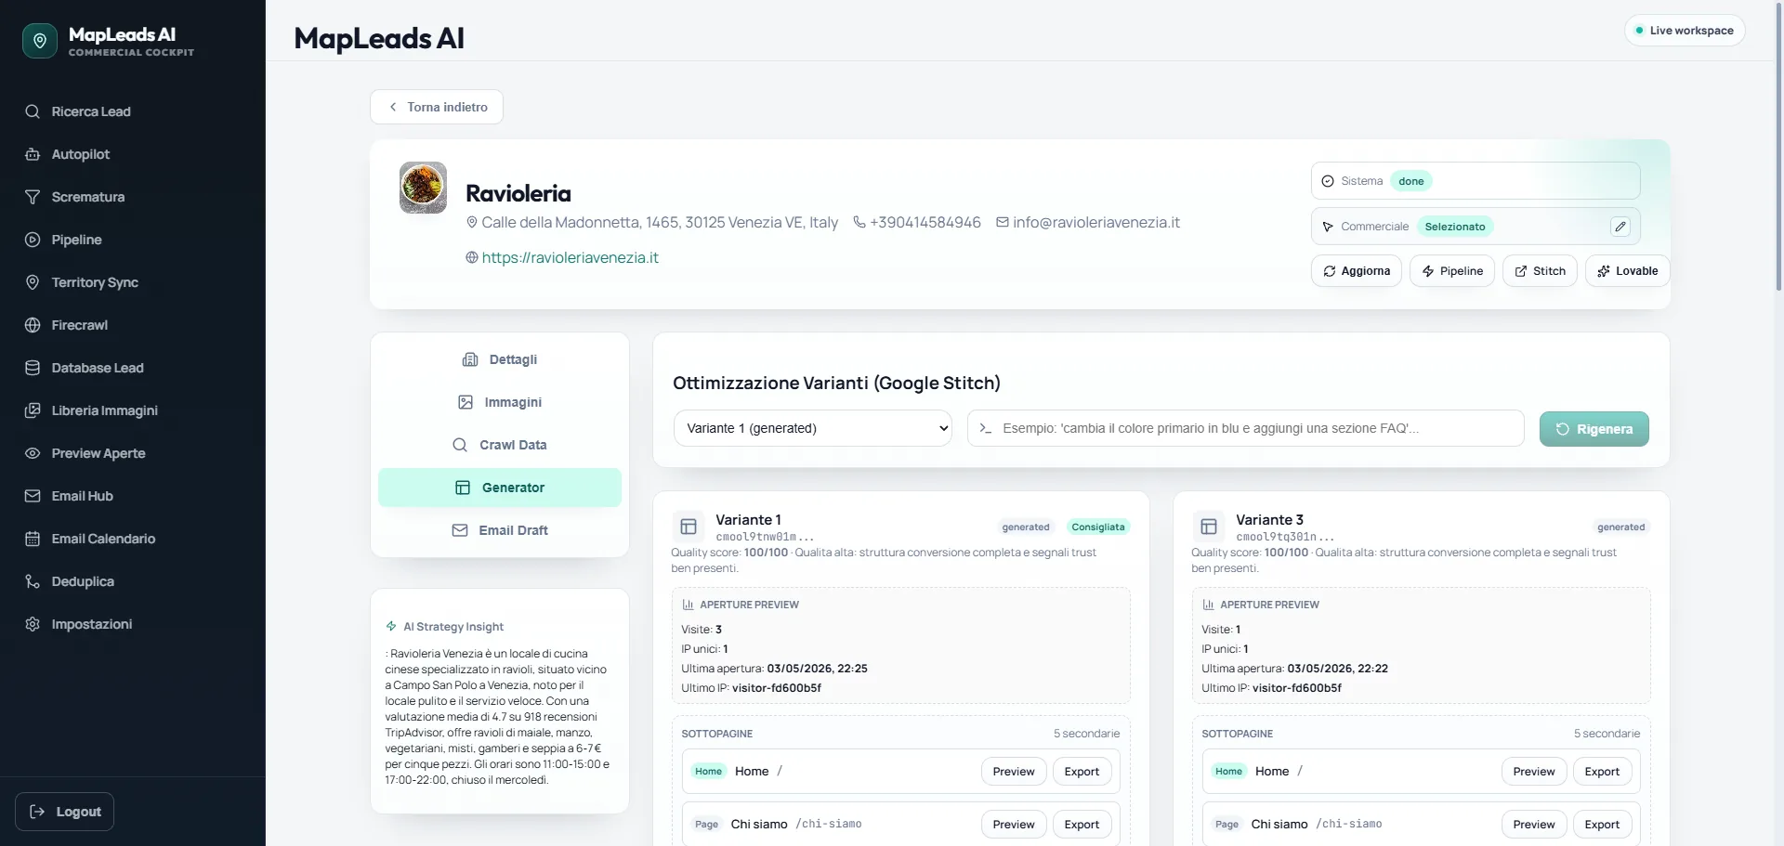Click the Deduplica merge icon
Screen dimensions: 1784x846
pos(33,581)
